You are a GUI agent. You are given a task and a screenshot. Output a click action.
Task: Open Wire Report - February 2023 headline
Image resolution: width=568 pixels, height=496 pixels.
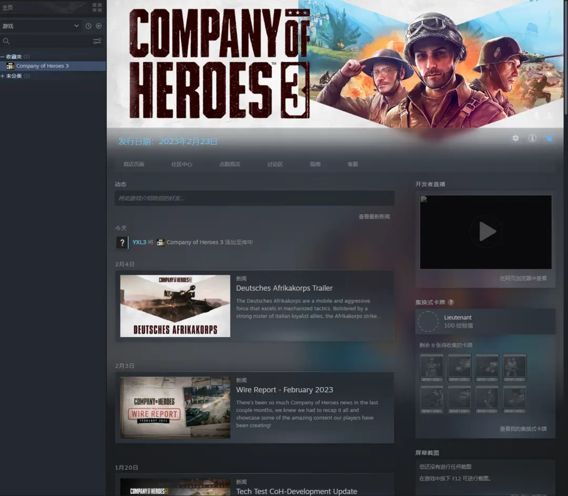point(285,390)
